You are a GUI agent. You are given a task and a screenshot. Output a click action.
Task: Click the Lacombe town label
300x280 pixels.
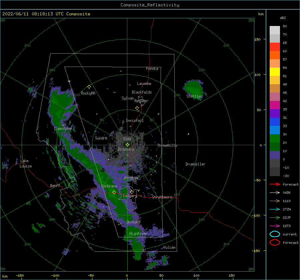coord(144,84)
